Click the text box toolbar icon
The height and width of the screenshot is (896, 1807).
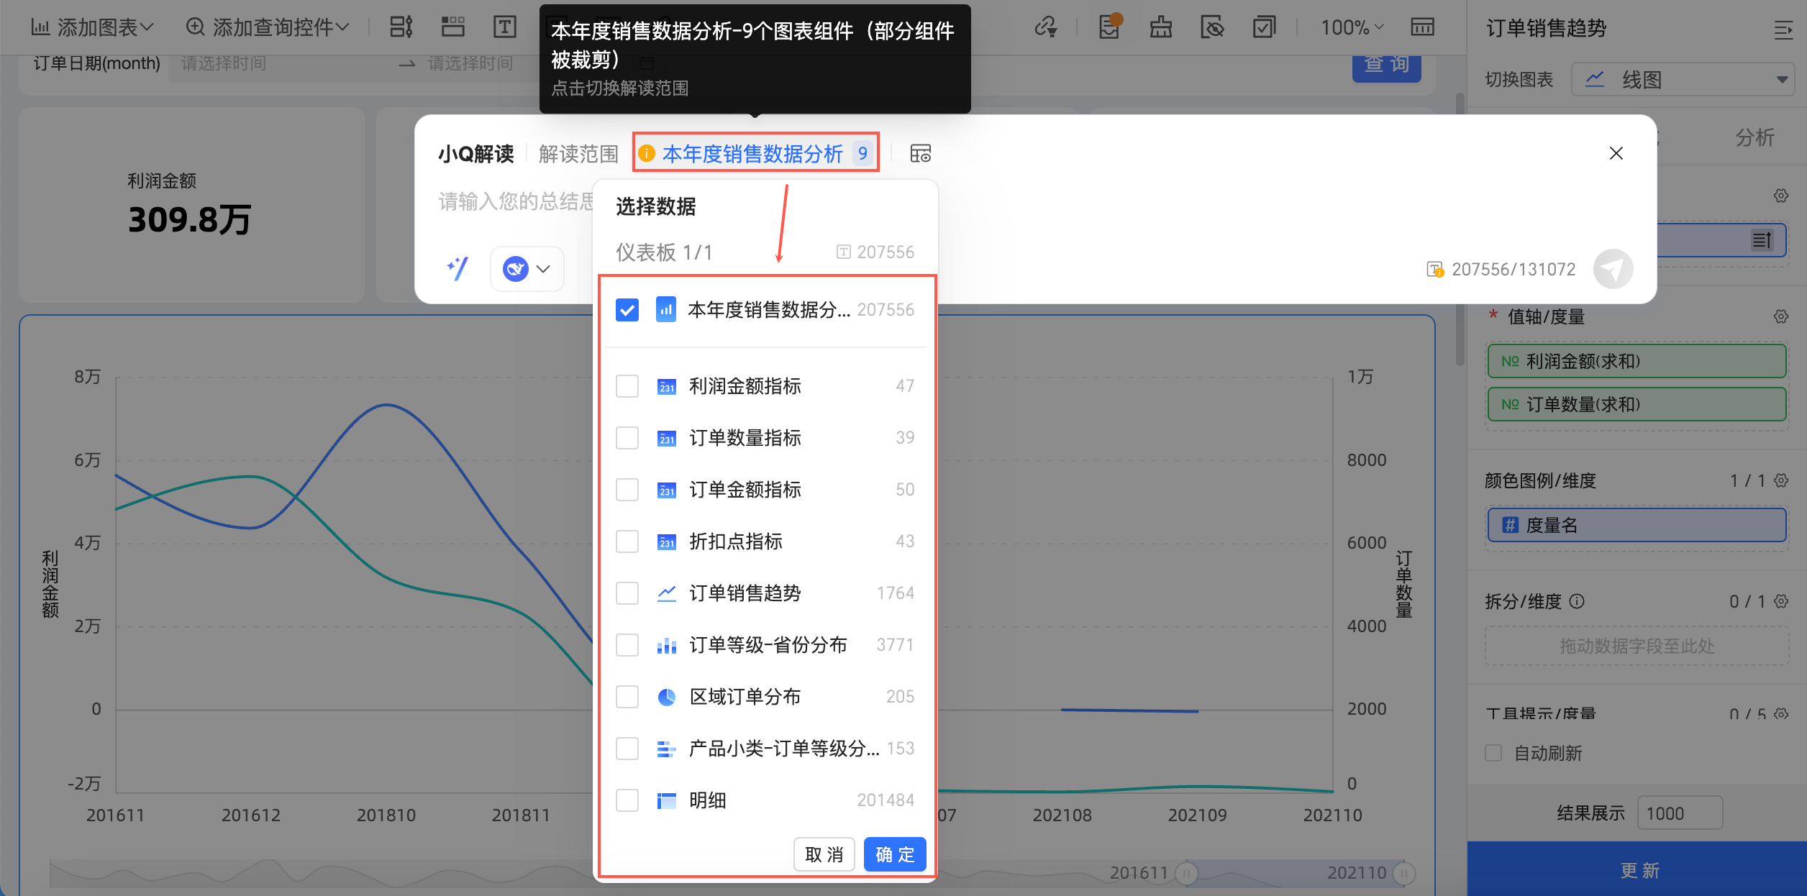point(504,27)
